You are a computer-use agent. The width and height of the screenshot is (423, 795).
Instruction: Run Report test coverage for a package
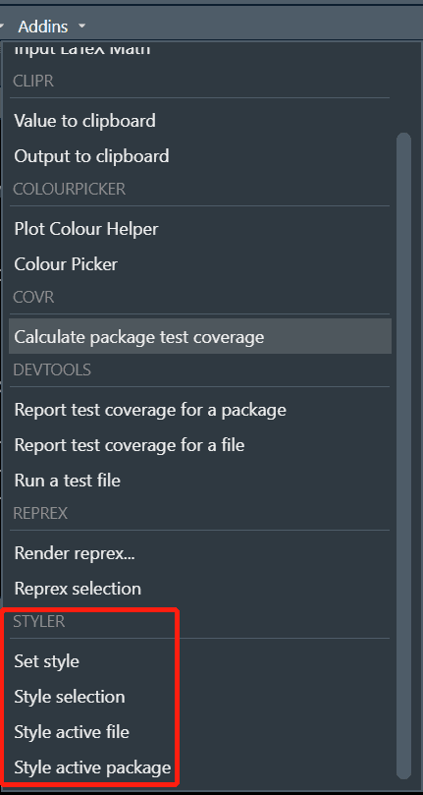point(200,410)
